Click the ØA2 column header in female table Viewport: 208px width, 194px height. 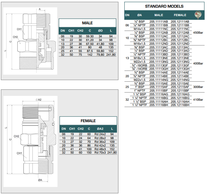100,128
